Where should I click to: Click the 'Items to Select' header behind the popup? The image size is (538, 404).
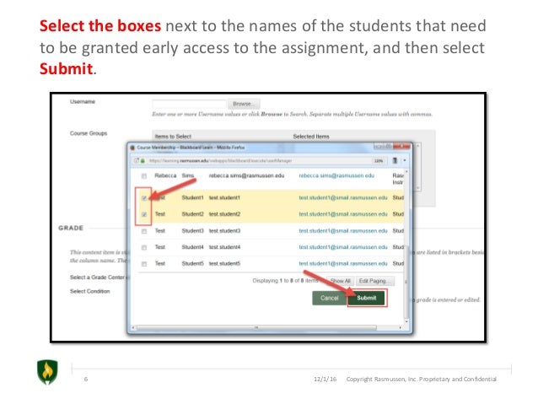coord(173,137)
